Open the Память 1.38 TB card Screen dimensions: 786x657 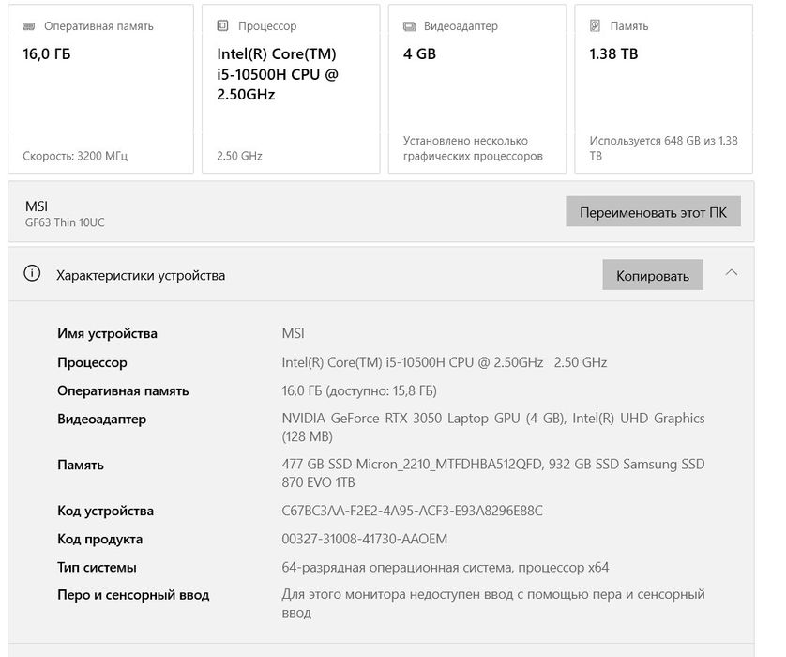click(x=664, y=89)
